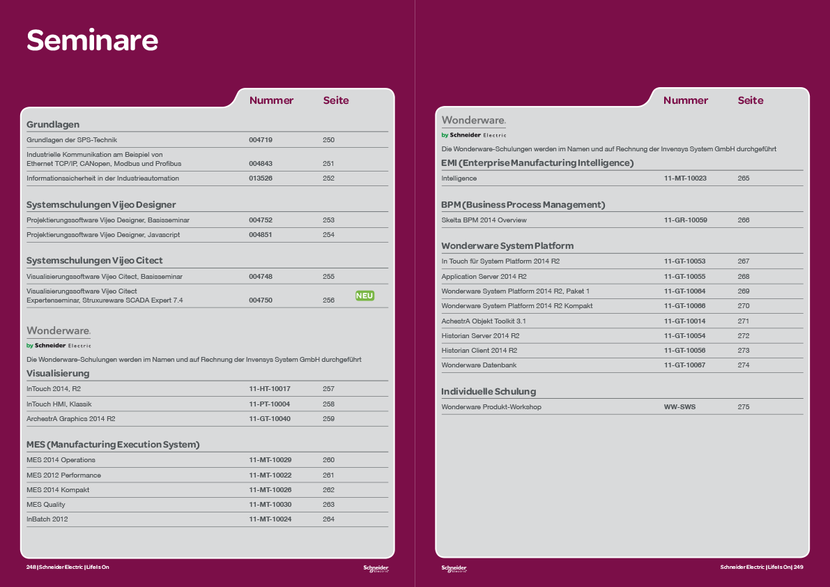Click footer page number 248

(x=31, y=567)
